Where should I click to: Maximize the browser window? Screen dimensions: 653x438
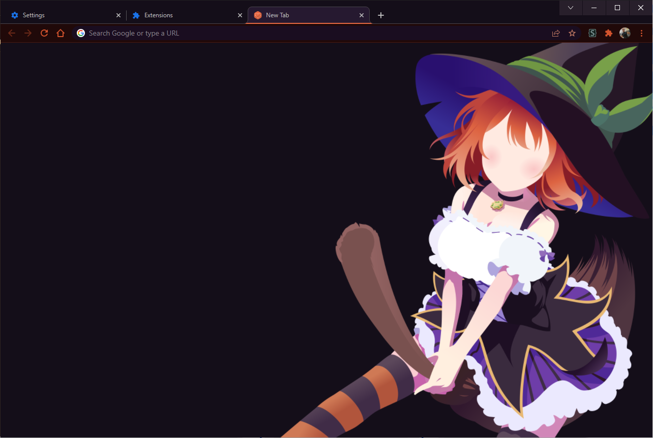click(617, 8)
